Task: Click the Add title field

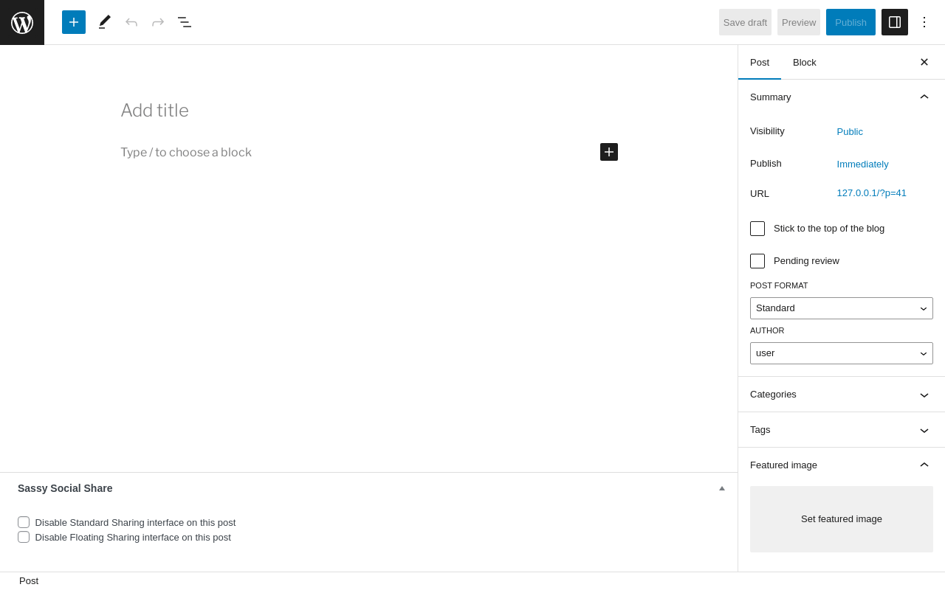Action: [x=369, y=111]
